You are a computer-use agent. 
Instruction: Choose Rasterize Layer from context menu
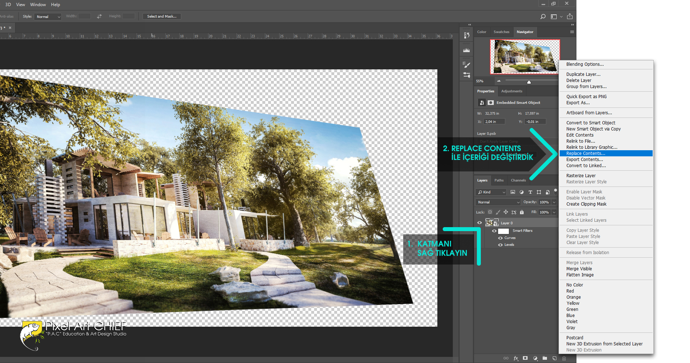point(606,176)
